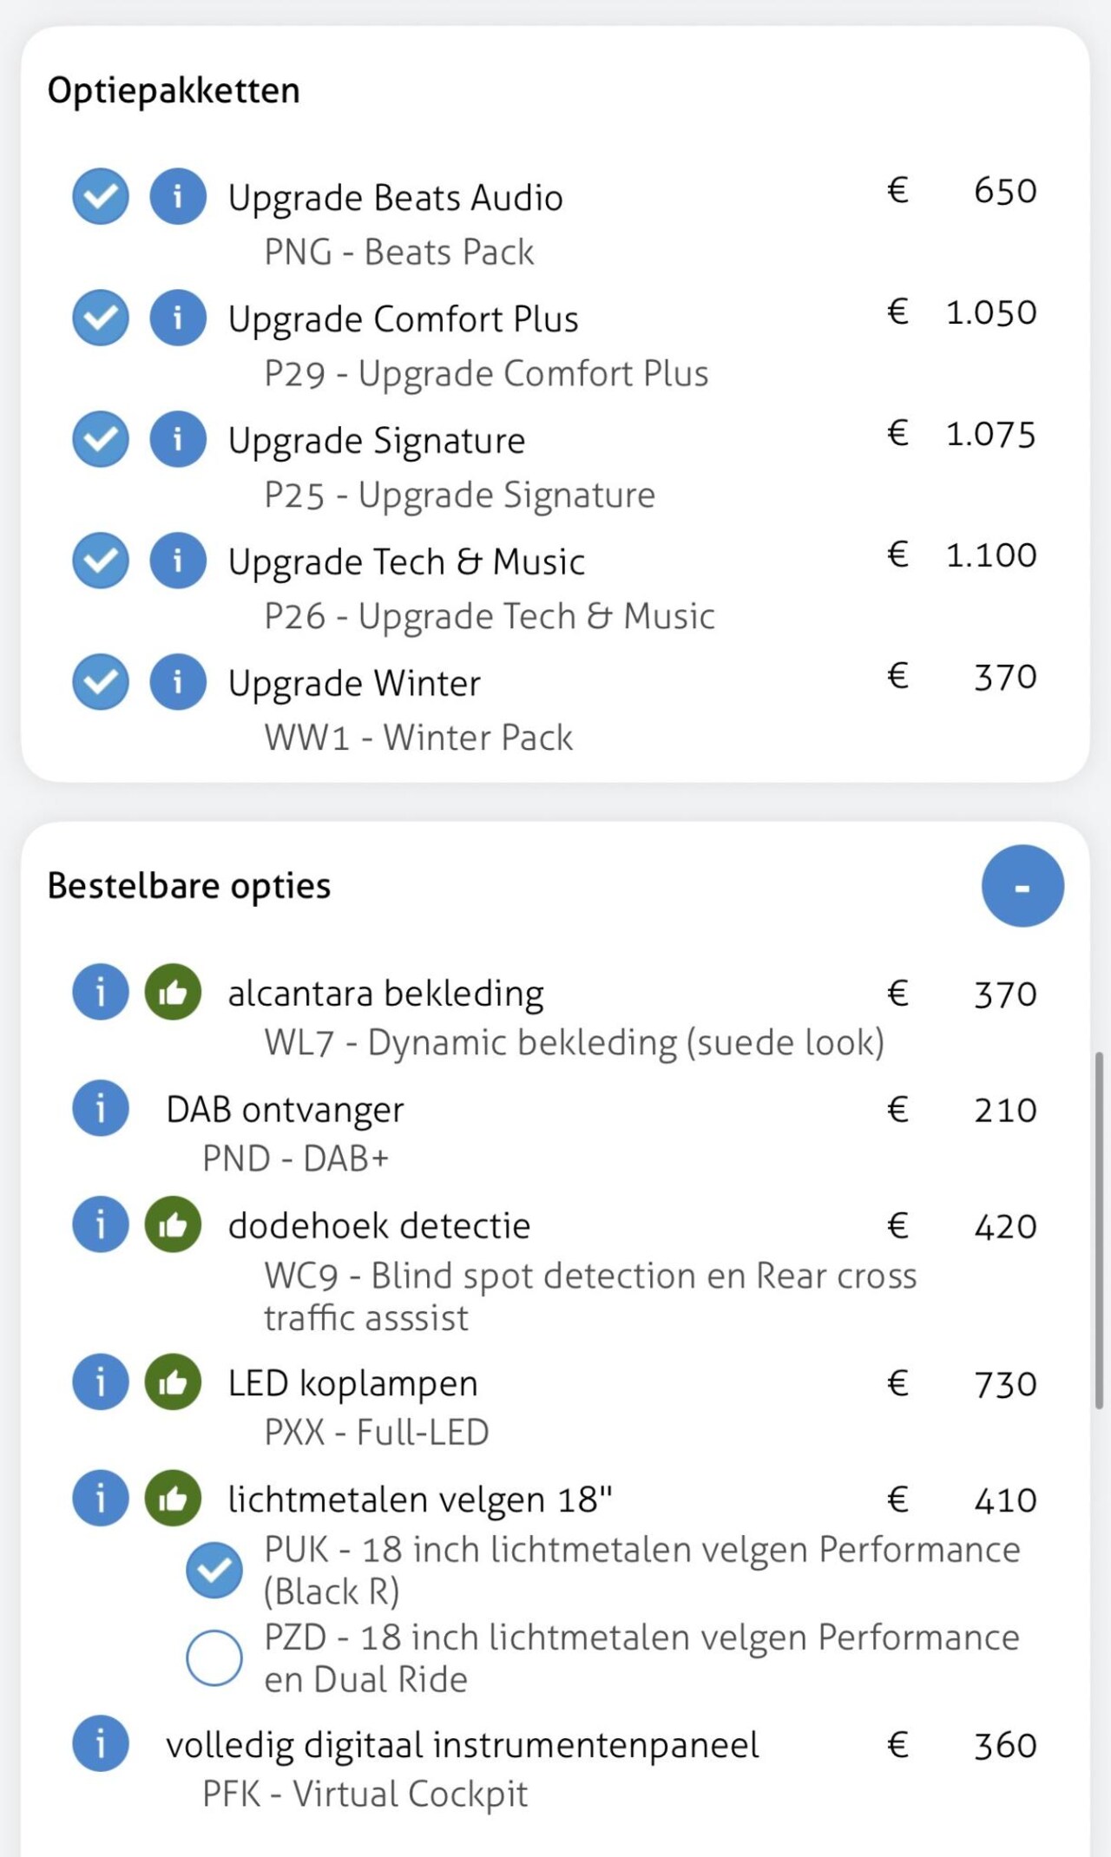Screen dimensions: 1111x1857
Task: Collapse the Bestelbare opties section
Action: click(1022, 886)
